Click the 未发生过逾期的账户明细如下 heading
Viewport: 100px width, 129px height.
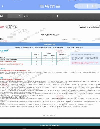(x=14, y=97)
